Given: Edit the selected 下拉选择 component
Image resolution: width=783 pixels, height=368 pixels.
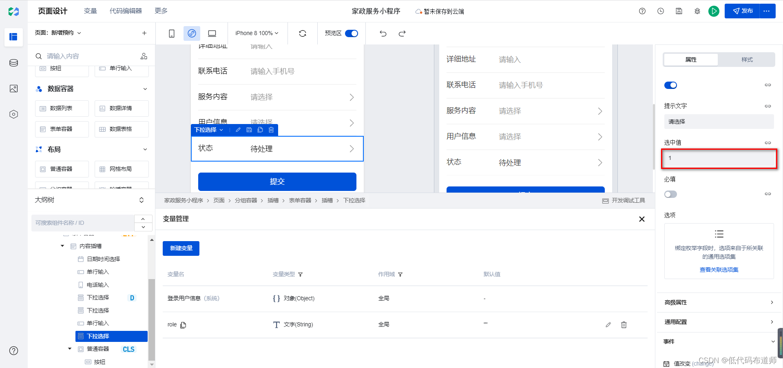Looking at the screenshot, I should tap(238, 130).
